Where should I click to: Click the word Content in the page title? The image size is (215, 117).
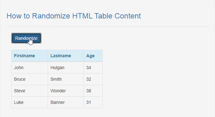(128, 16)
